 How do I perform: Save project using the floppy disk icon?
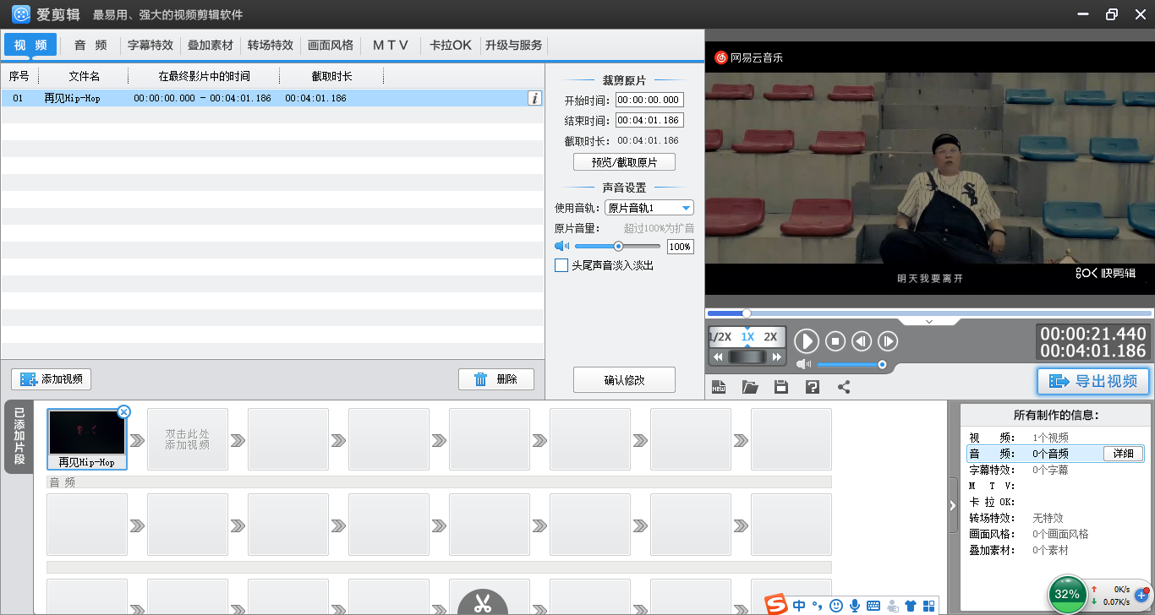pos(781,387)
